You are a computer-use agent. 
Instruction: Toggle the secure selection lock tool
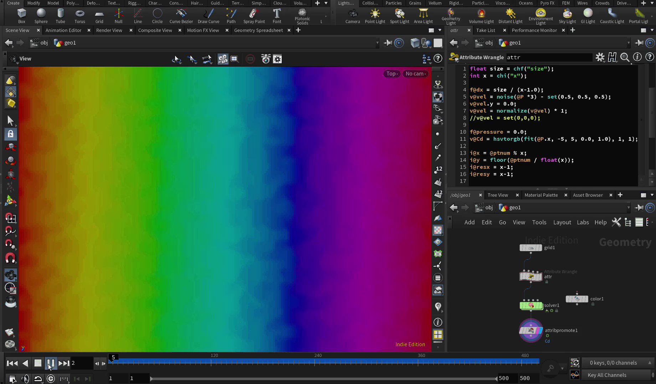click(x=11, y=134)
